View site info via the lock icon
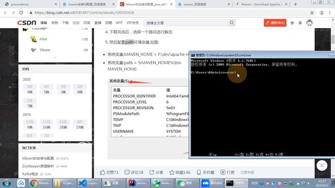This screenshot has width=335, height=188. 31,13
